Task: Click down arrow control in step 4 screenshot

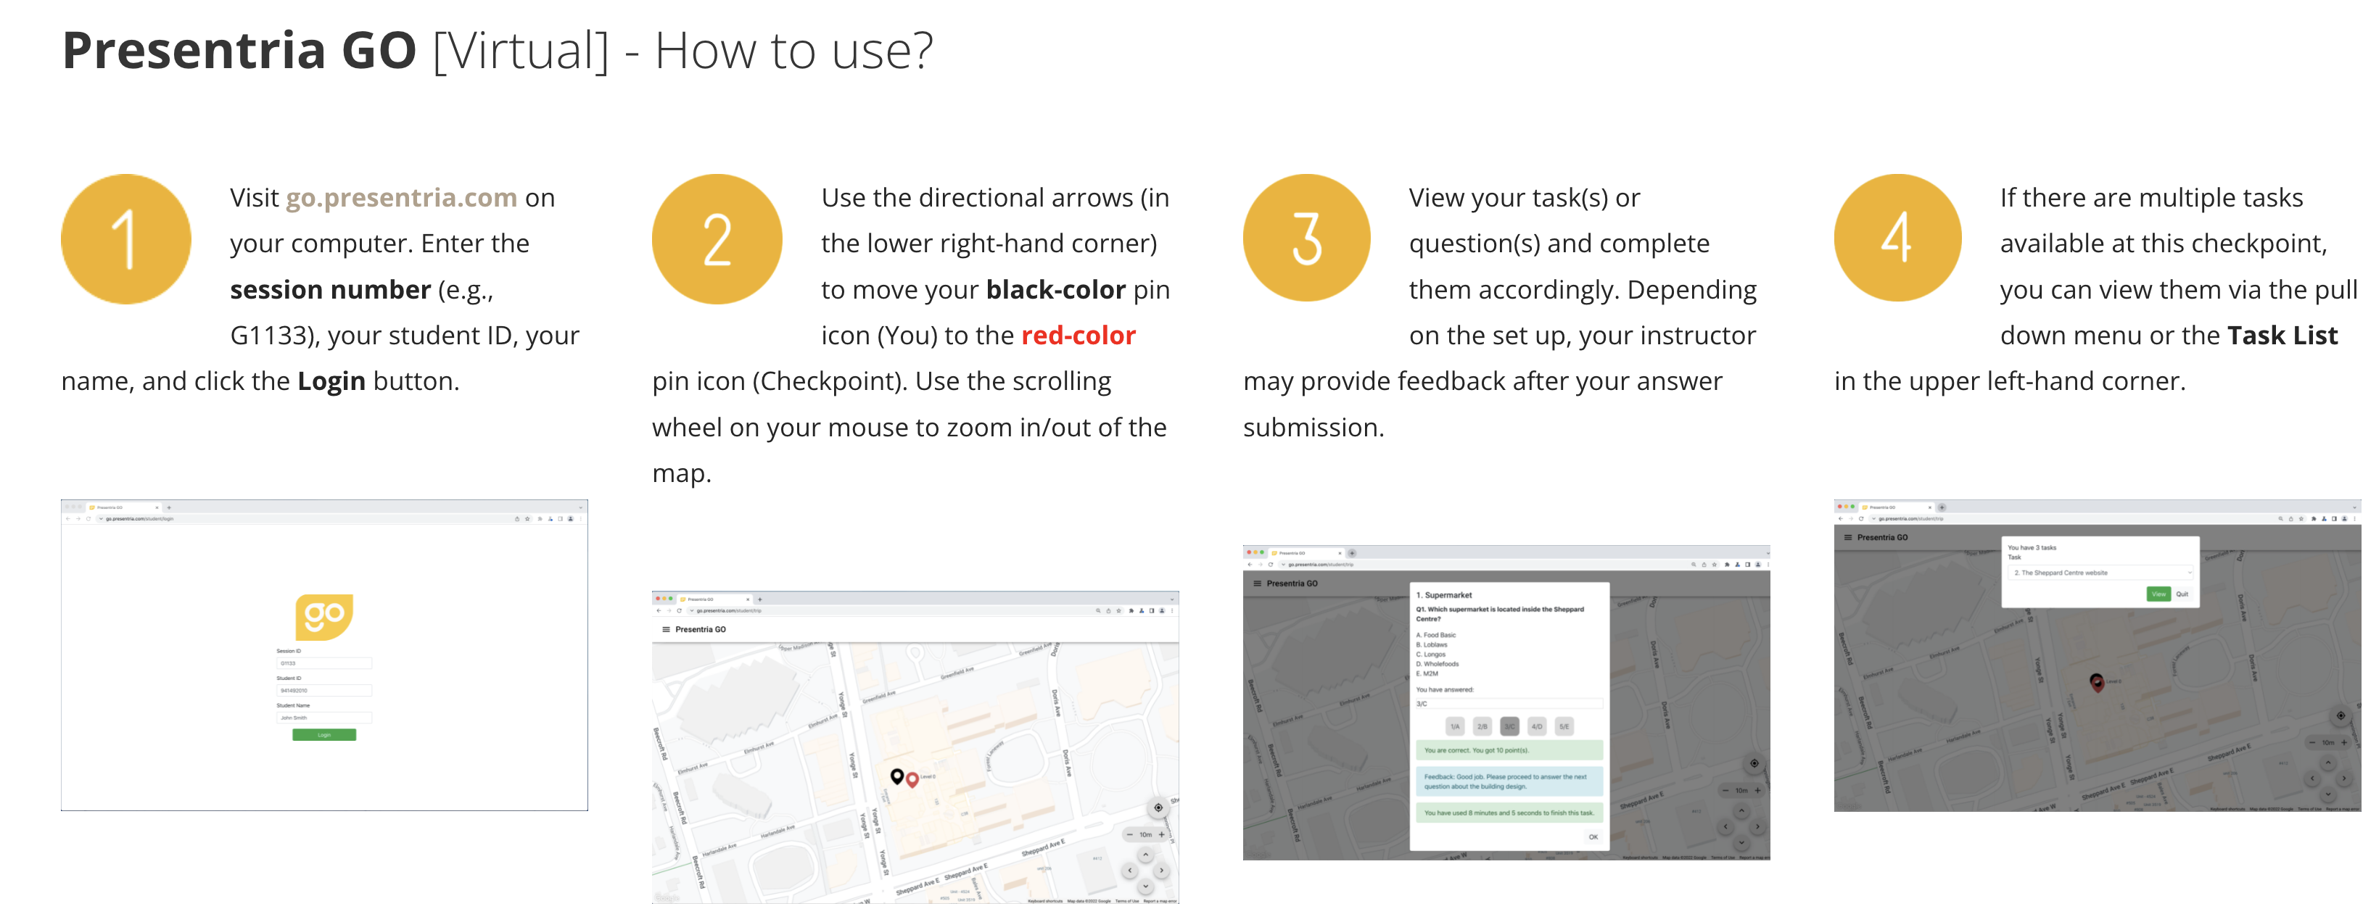Action: (x=2328, y=794)
